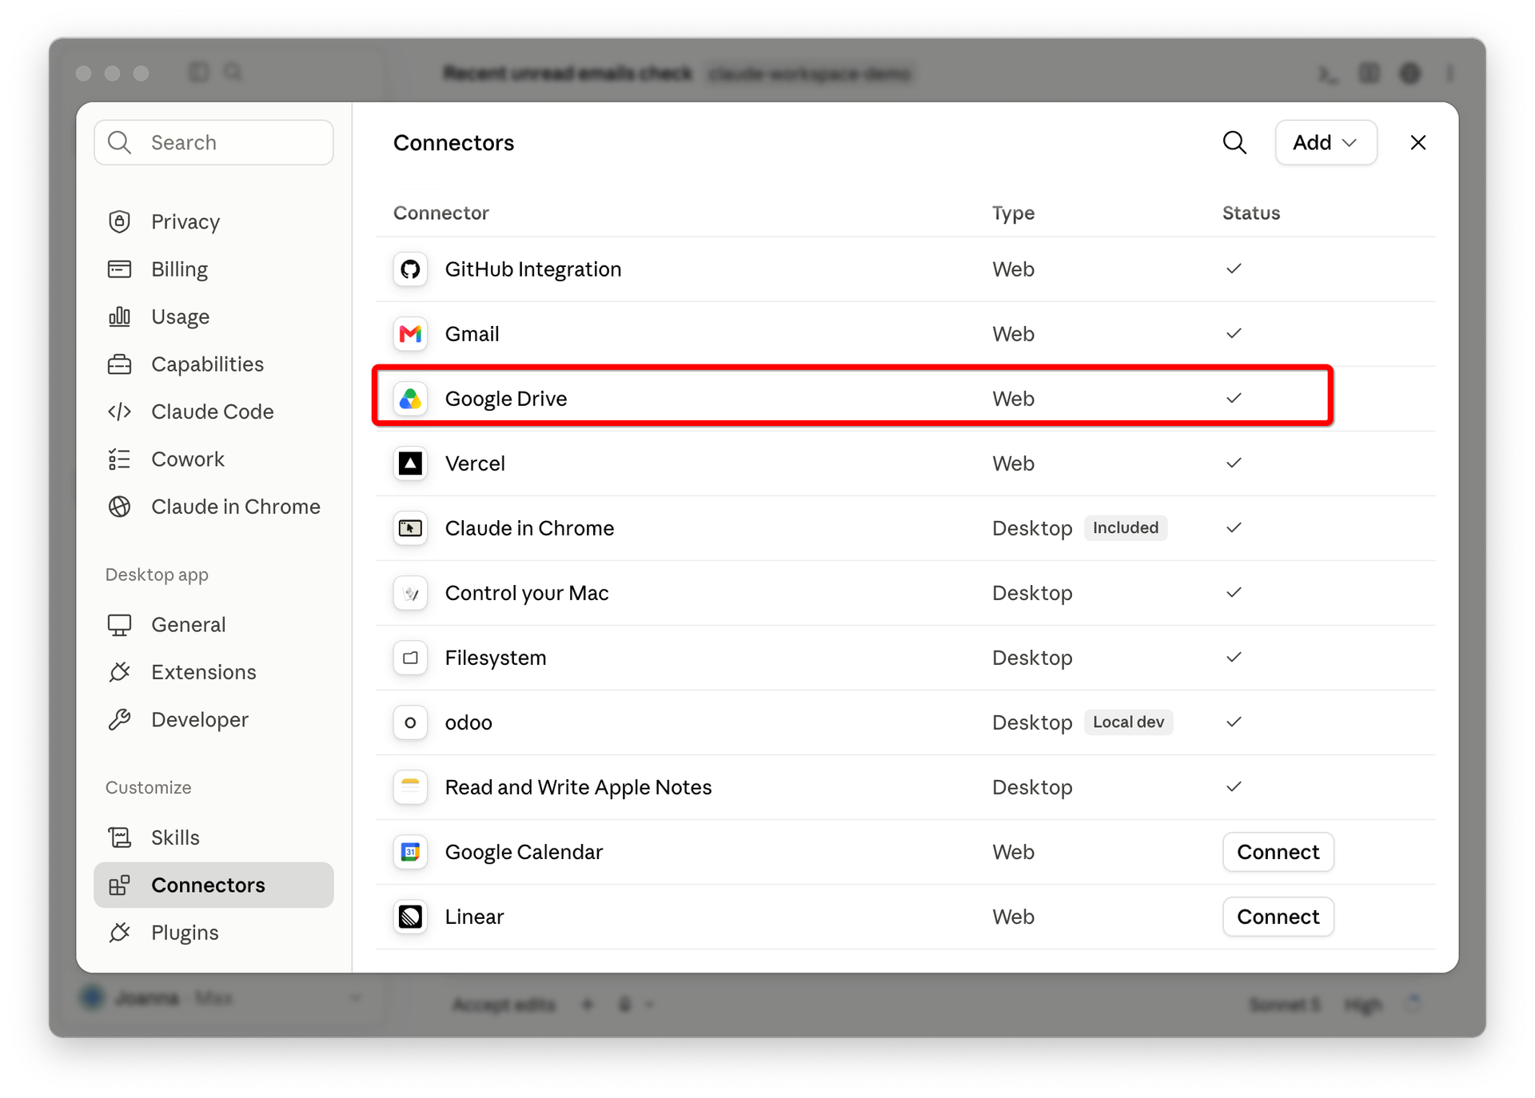The height and width of the screenshot is (1098, 1535).
Task: Click the Privacy shield icon in the sidebar
Action: coord(119,221)
